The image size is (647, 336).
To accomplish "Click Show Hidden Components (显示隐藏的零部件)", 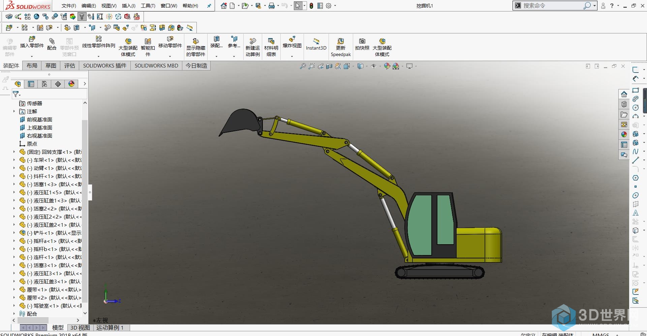I will pyautogui.click(x=195, y=47).
